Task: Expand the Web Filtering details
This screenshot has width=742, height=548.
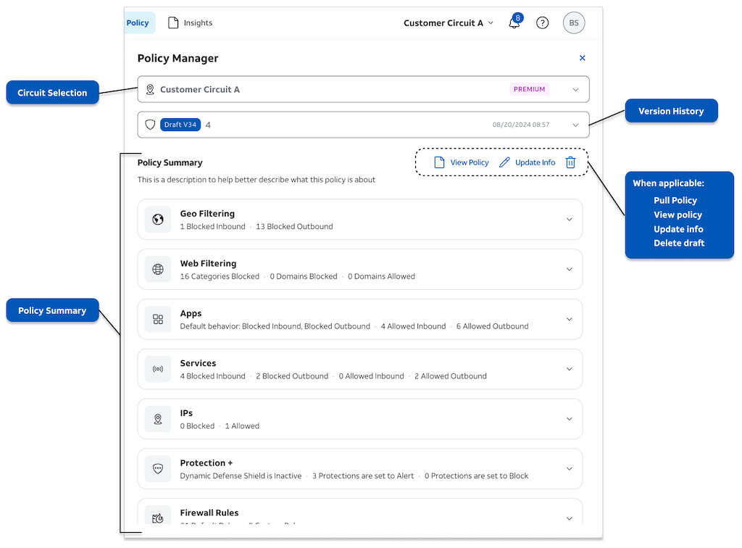Action: 570,269
